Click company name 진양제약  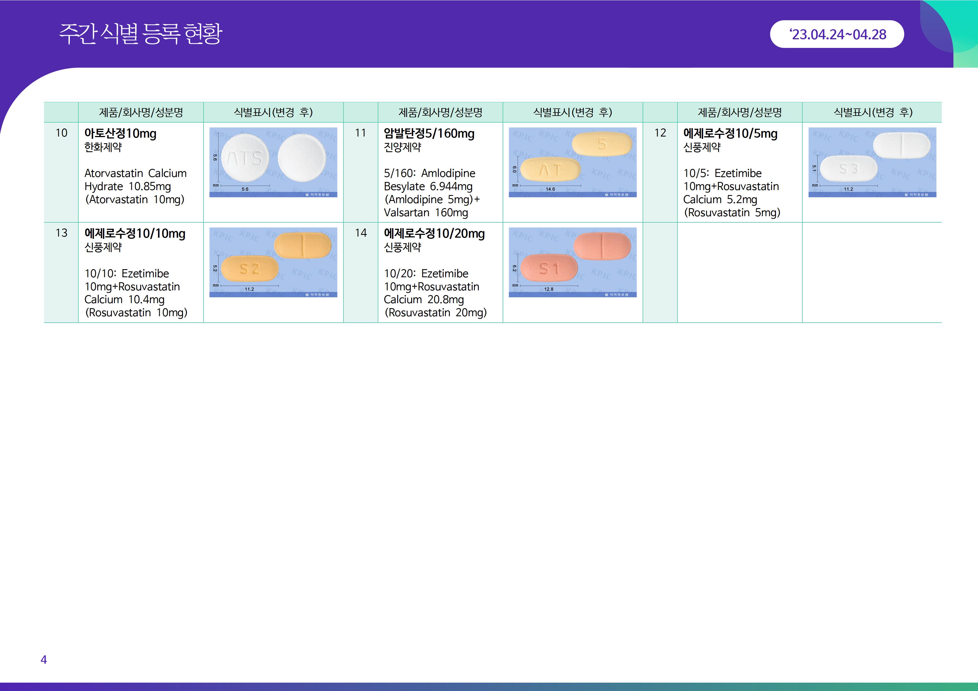[x=403, y=147]
